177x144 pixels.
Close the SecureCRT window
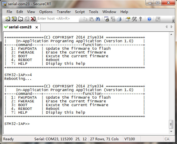(x=168, y=3)
